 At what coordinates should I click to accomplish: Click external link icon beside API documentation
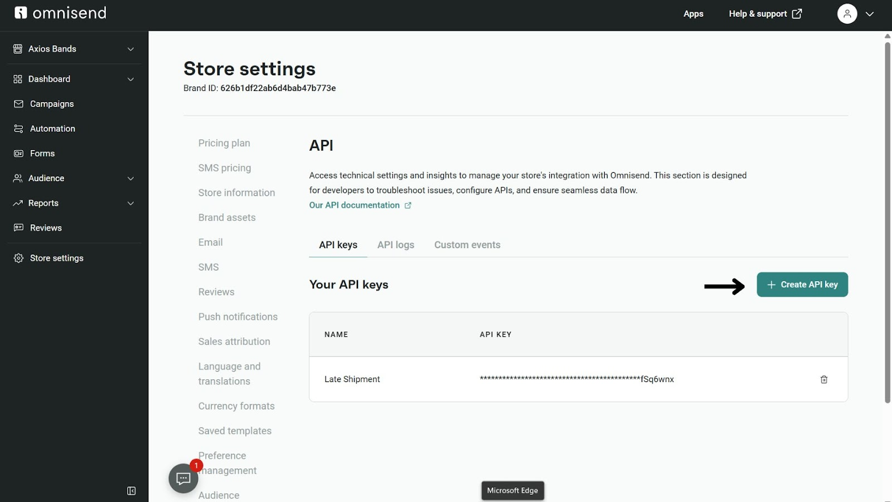pyautogui.click(x=408, y=205)
